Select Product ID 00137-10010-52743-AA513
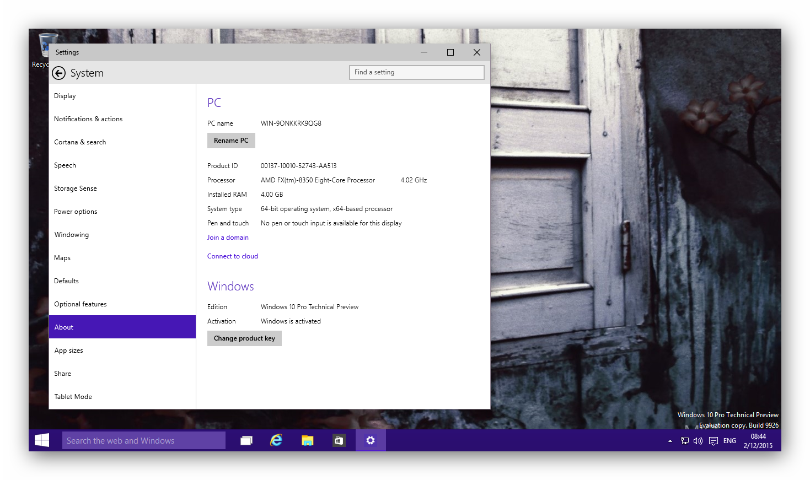 coord(298,166)
